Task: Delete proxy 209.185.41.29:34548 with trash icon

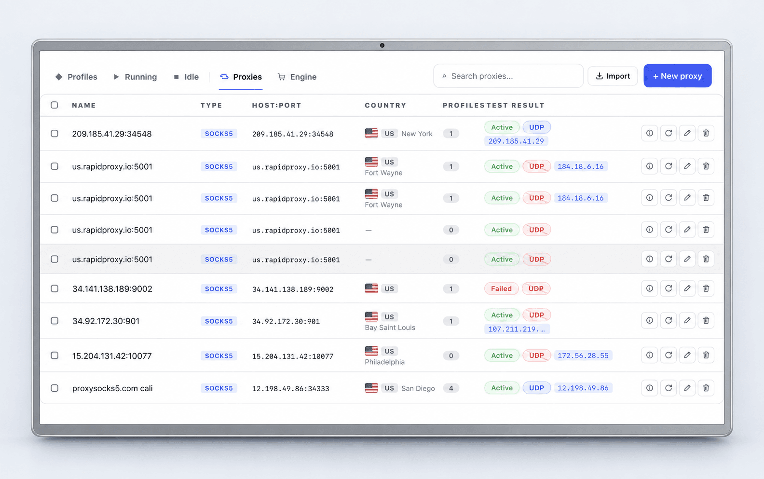Action: click(x=706, y=133)
